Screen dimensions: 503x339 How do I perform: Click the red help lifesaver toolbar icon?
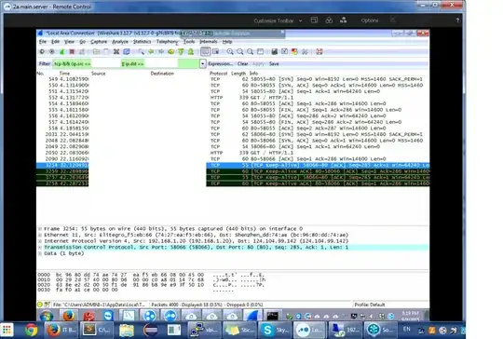tap(319, 51)
